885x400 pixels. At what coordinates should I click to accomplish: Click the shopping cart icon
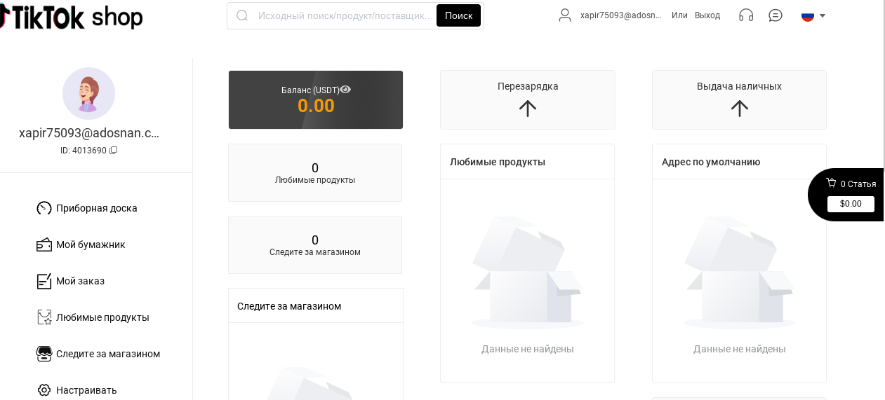point(832,184)
